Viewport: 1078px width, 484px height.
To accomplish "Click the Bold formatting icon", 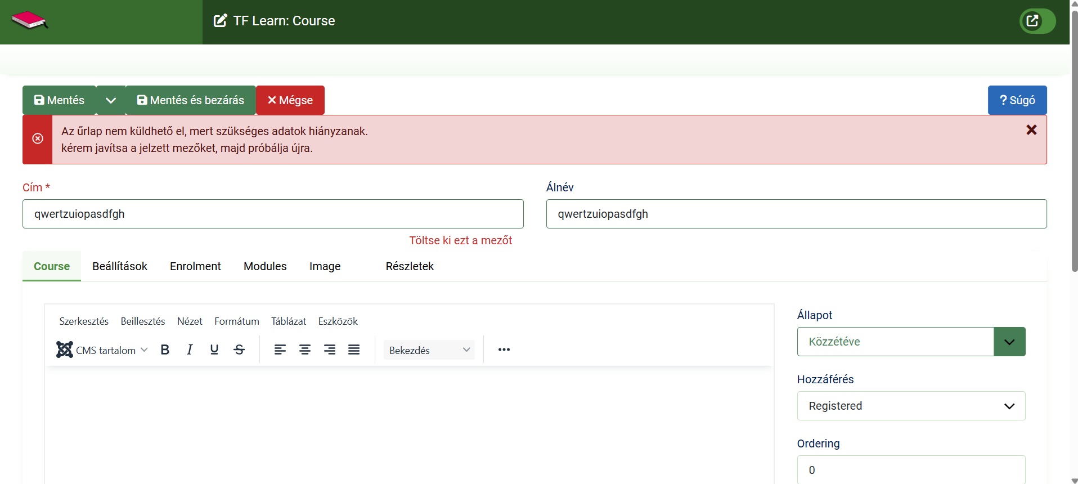I will pos(165,350).
